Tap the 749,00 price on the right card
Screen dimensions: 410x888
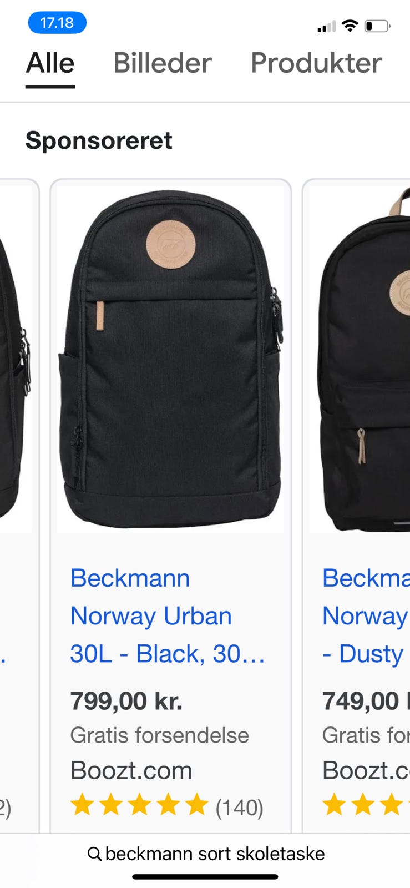tap(366, 701)
